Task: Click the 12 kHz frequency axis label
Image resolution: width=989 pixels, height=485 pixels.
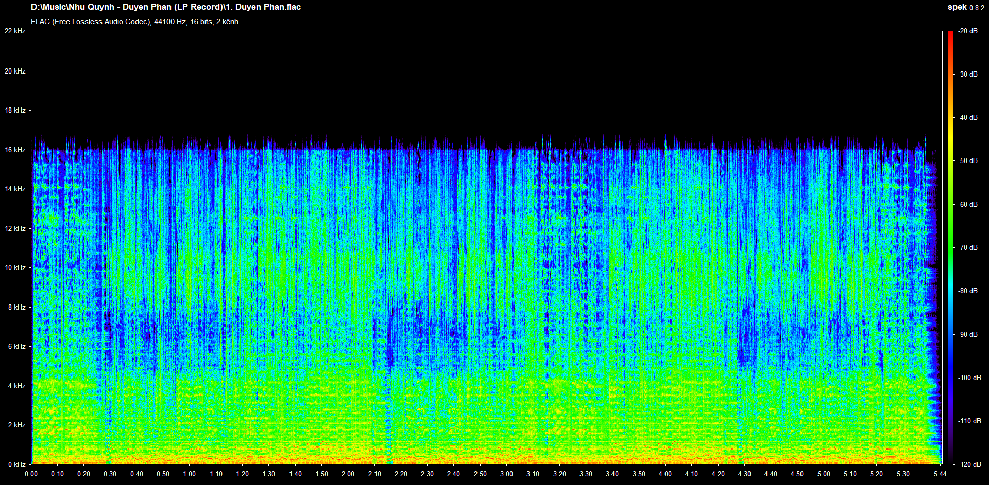Action: (15, 228)
